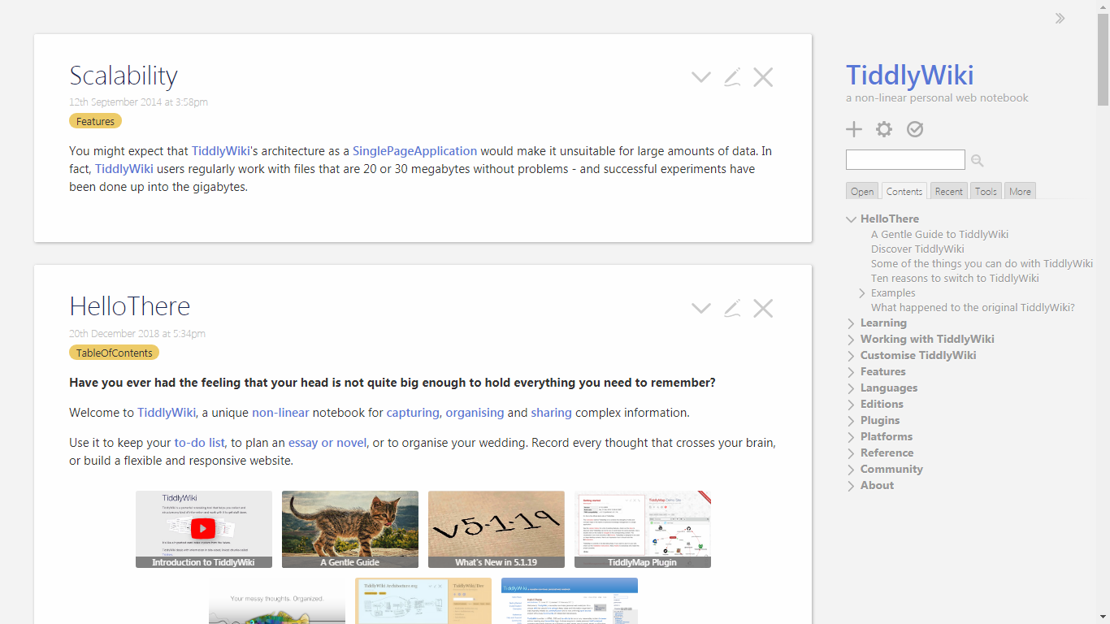Click the Features tag pill on Scalability

coord(95,120)
